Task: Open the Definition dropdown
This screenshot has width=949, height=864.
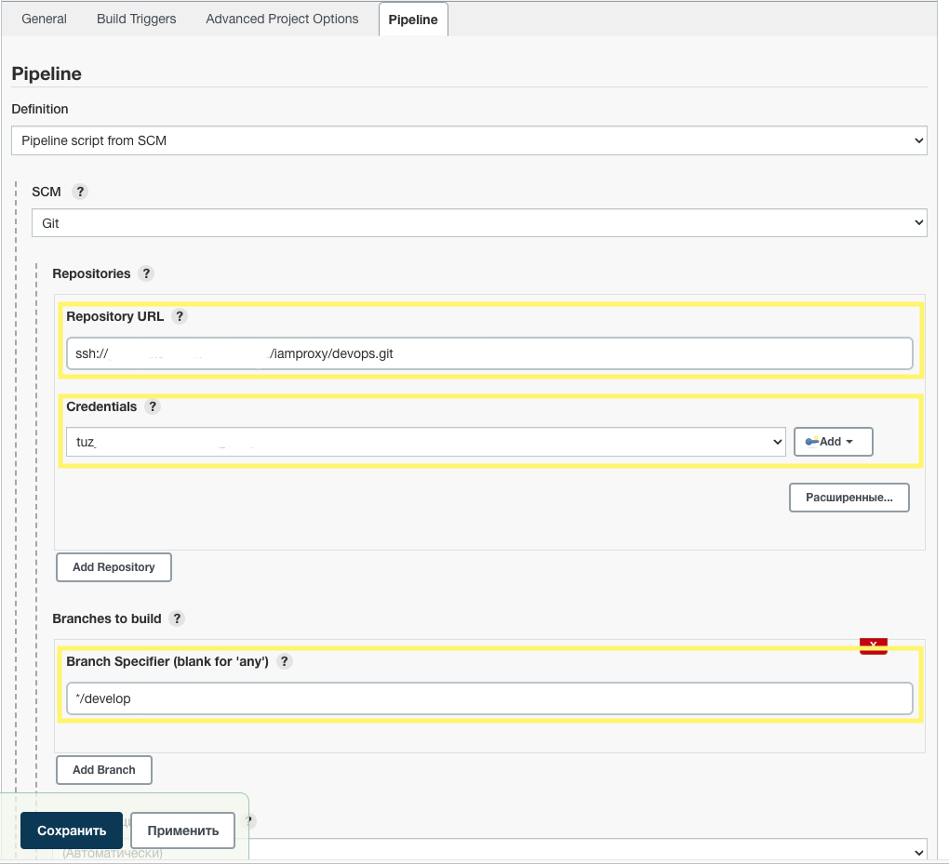Action: (x=469, y=140)
